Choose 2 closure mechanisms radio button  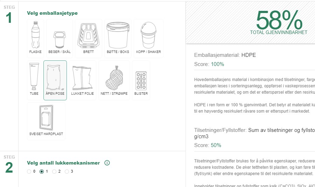pyautogui.click(x=54, y=172)
